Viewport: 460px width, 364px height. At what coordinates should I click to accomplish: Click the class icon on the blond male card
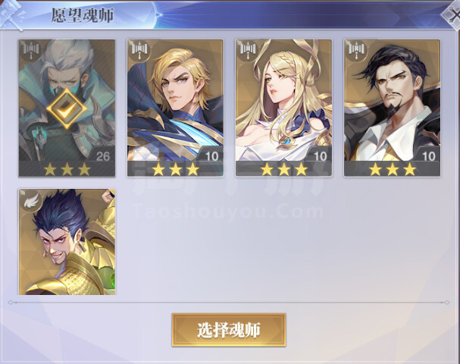139,49
